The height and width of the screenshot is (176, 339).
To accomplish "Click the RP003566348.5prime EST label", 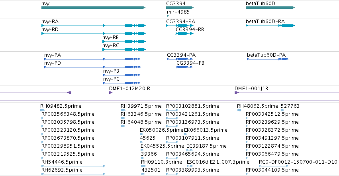I will pos(68,114).
